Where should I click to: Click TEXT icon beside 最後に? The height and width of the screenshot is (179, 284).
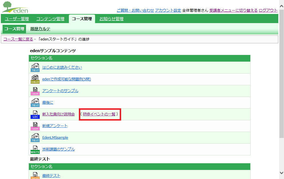click(x=35, y=103)
